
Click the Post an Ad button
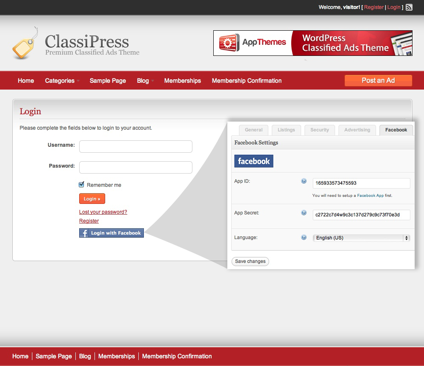click(x=378, y=81)
